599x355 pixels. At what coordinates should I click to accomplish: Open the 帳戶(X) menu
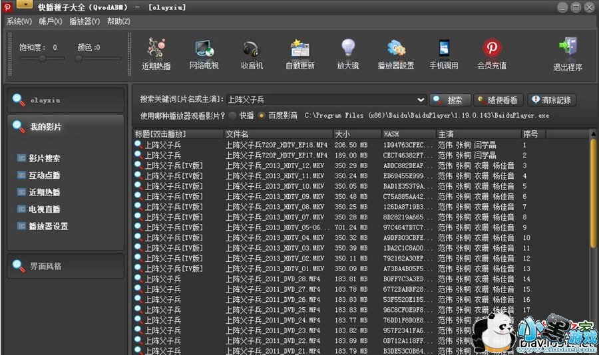coord(51,21)
